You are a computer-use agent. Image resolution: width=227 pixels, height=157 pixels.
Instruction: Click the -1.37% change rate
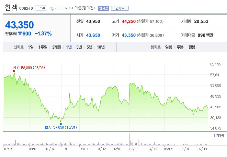click(x=43, y=34)
